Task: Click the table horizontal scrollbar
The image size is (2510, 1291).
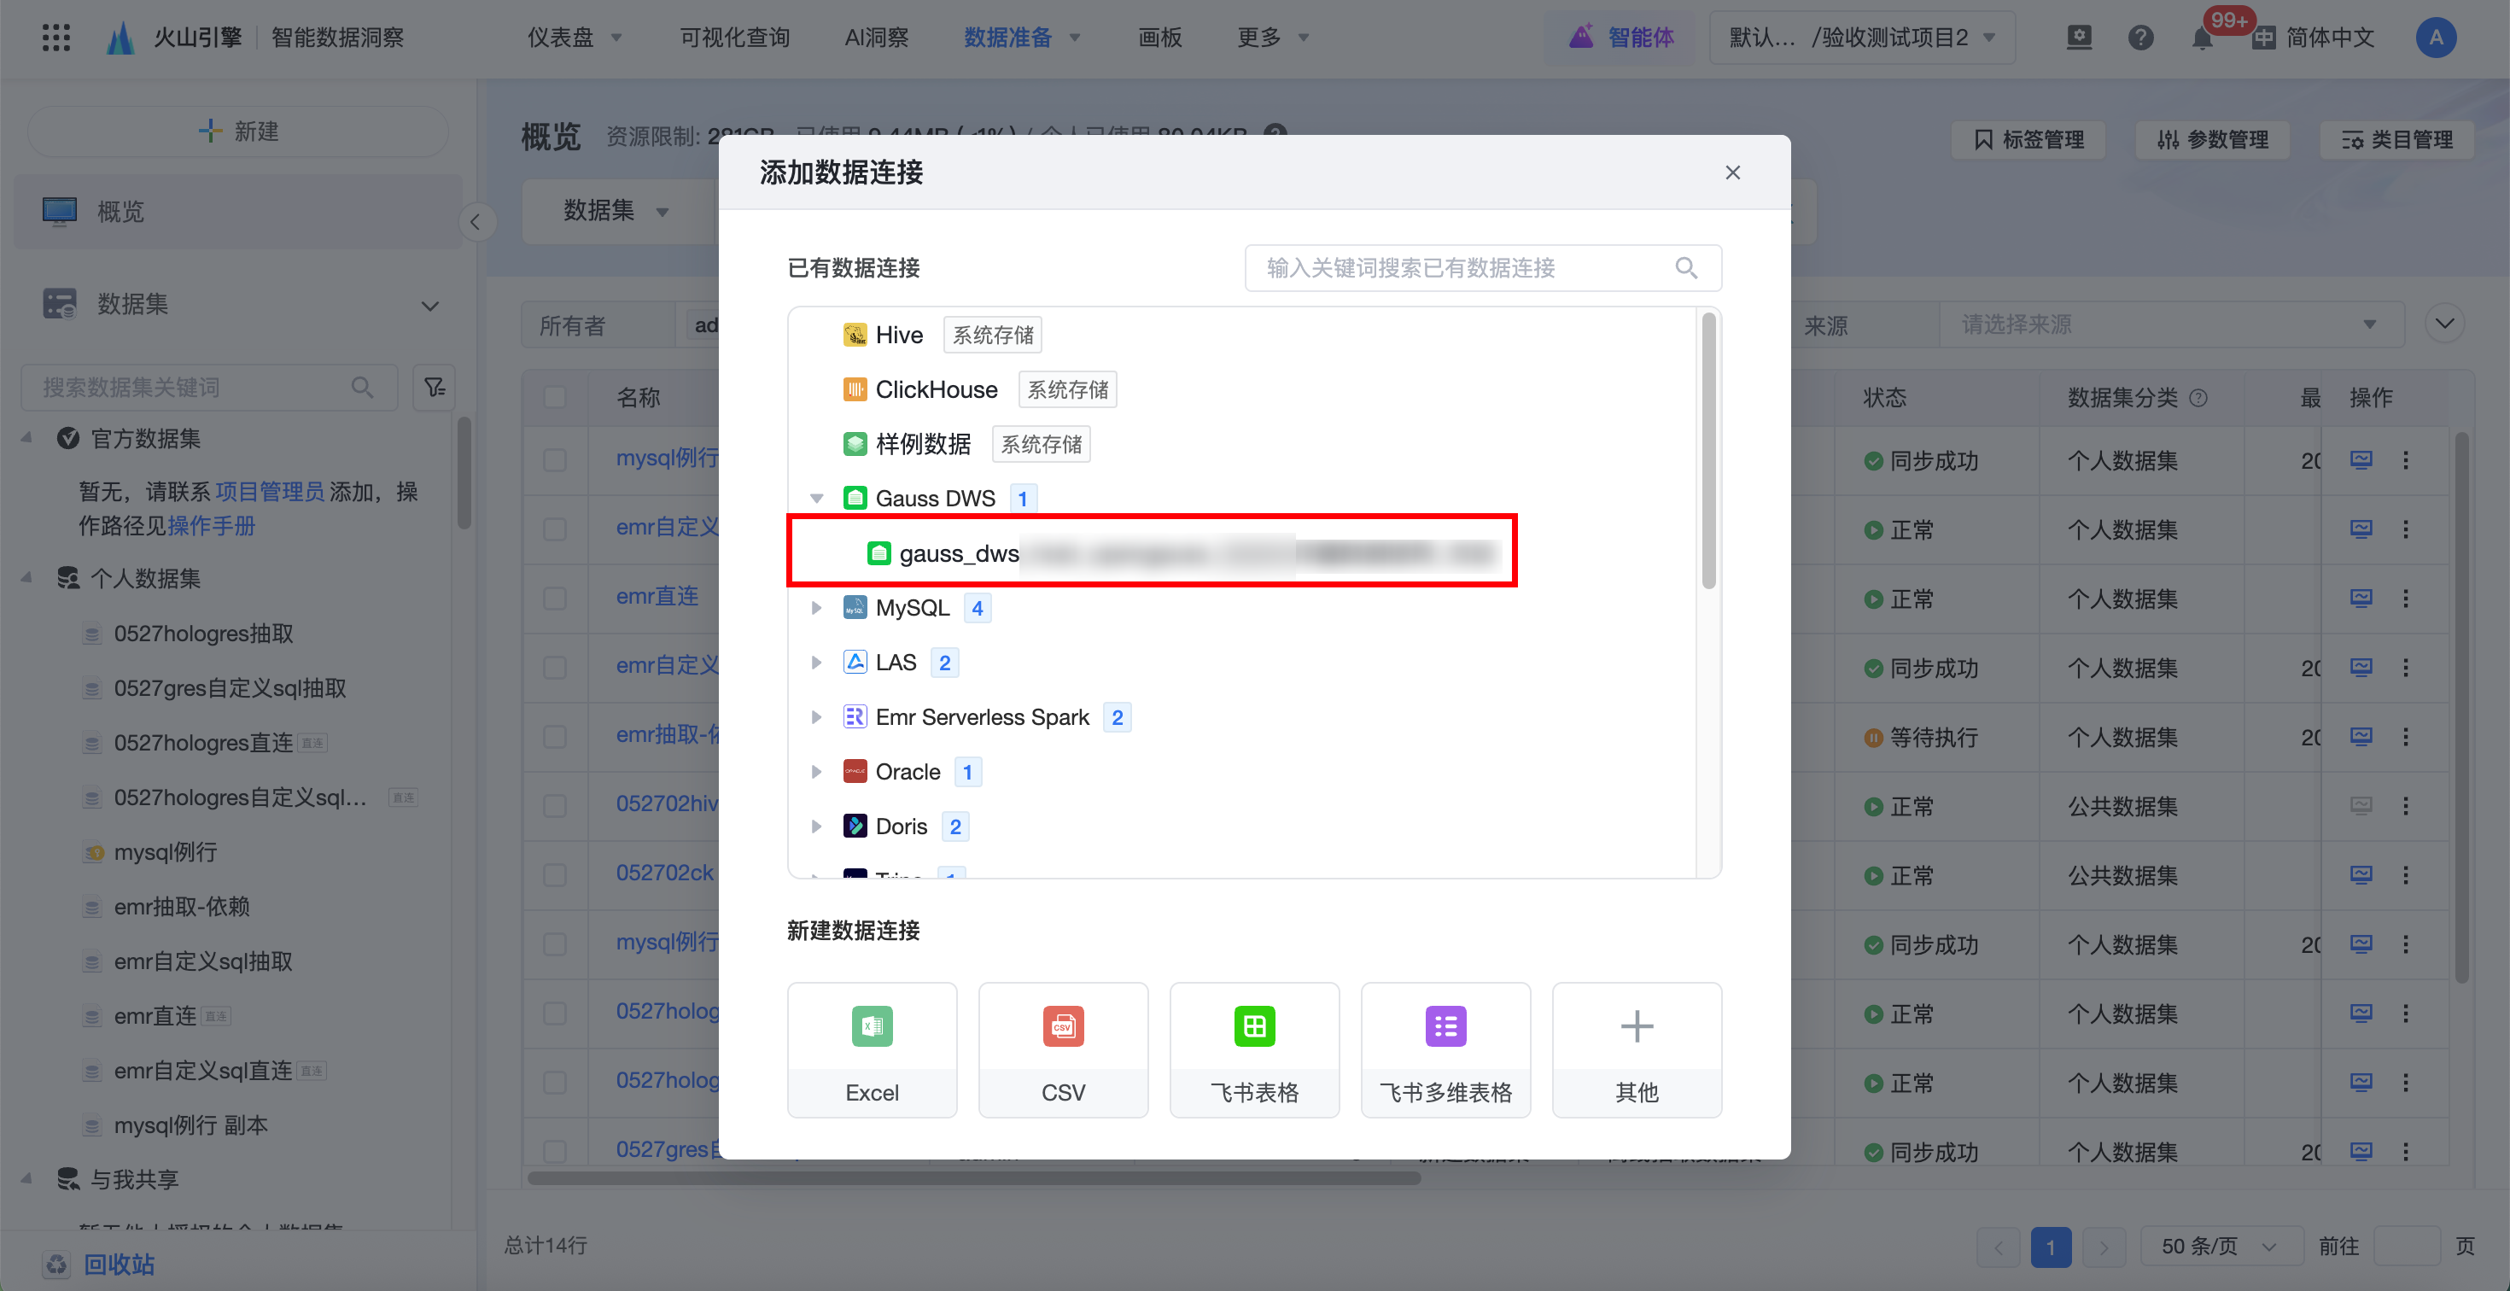Action: [973, 1178]
